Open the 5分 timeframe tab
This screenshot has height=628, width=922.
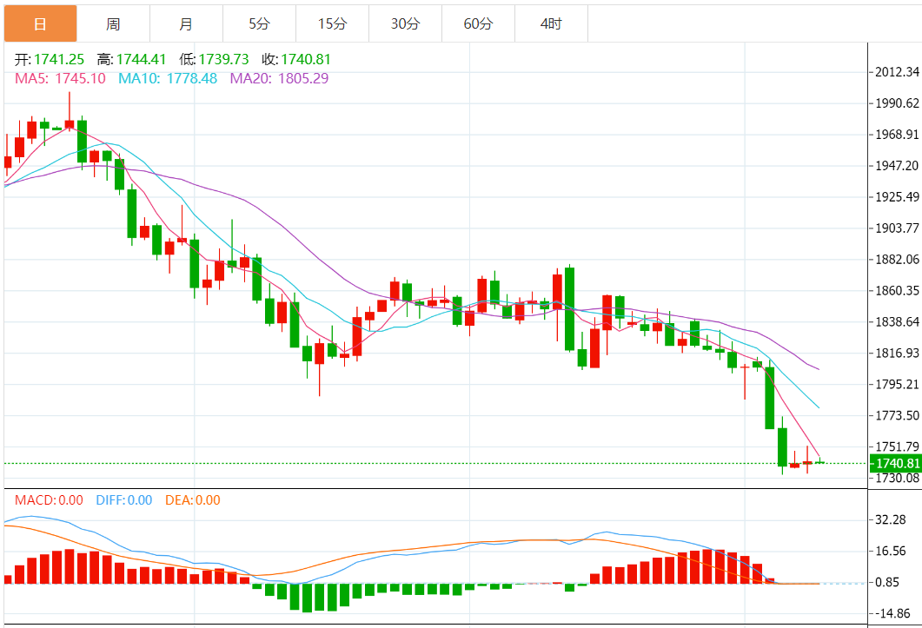(x=259, y=23)
